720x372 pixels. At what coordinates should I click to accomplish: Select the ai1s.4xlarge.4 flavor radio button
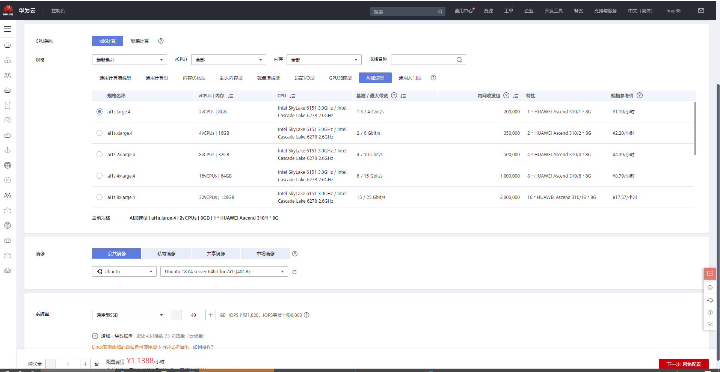pyautogui.click(x=100, y=176)
